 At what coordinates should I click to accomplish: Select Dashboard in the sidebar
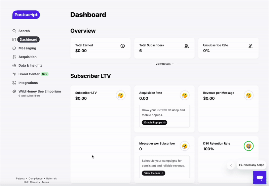pos(28,40)
